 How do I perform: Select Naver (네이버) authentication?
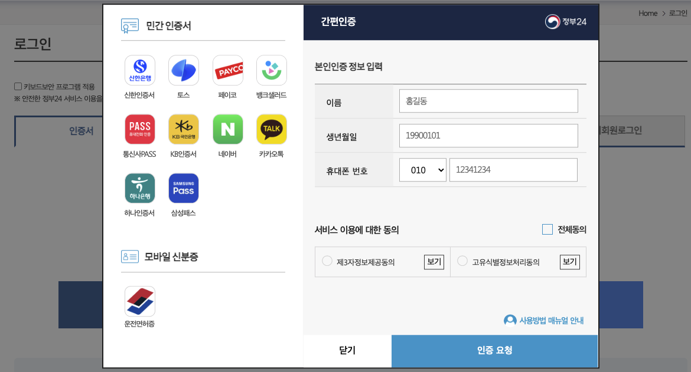pyautogui.click(x=228, y=129)
